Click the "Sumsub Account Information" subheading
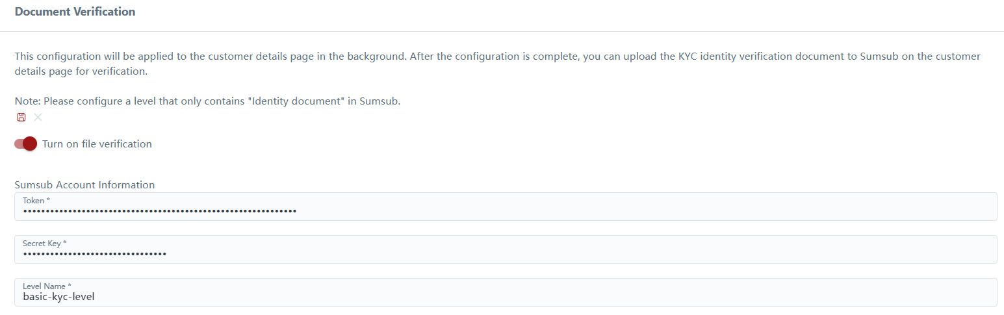This screenshot has height=315, width=1004. [x=84, y=185]
